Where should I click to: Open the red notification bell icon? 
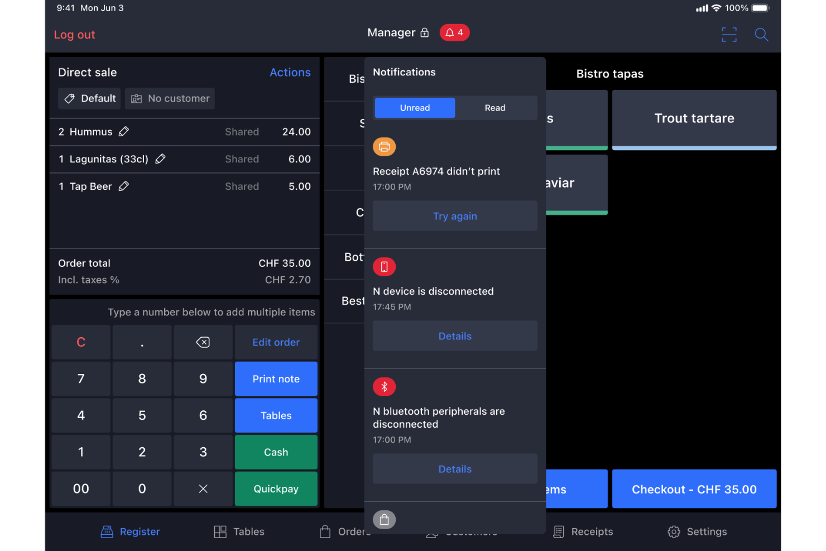tap(454, 32)
